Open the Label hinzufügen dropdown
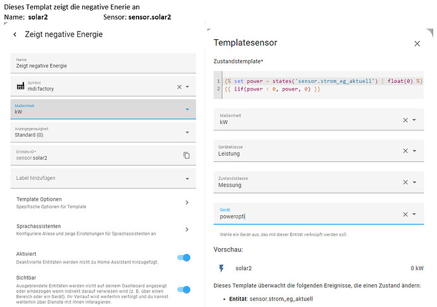437x307 pixels. [103, 179]
